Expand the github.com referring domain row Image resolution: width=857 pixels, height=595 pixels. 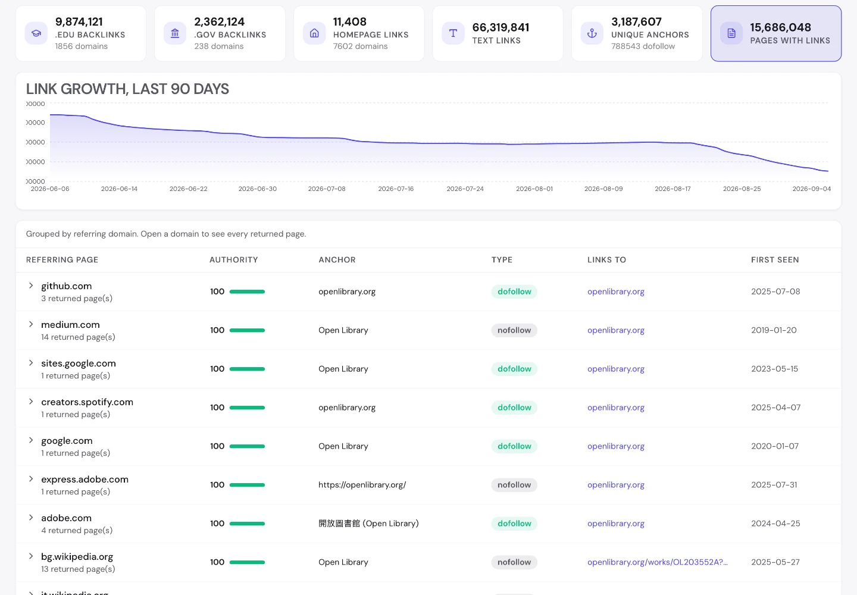[x=31, y=286]
